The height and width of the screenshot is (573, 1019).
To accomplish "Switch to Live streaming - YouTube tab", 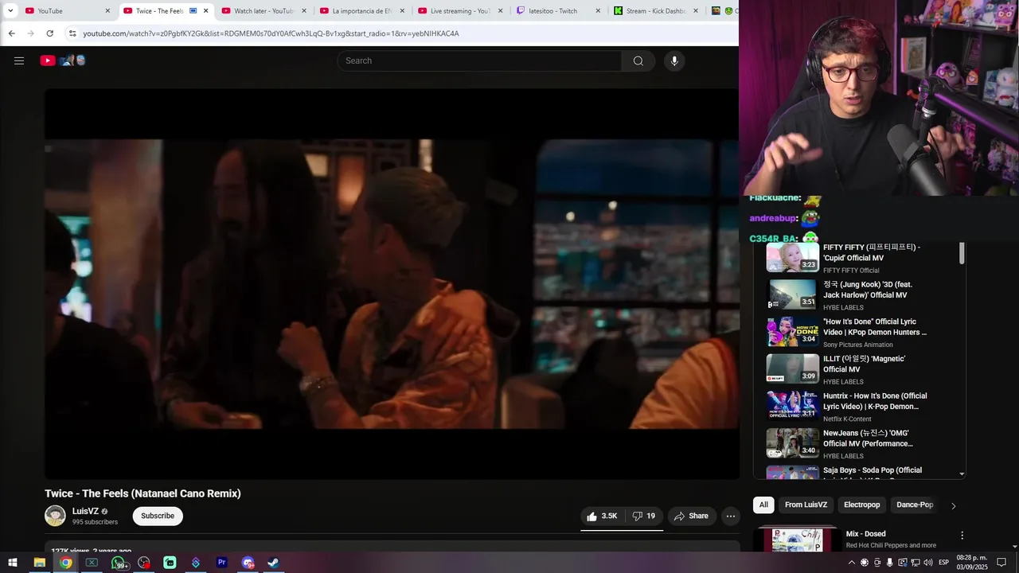I will (x=459, y=11).
